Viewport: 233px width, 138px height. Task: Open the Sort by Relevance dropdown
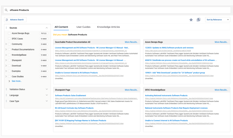coord(217,20)
